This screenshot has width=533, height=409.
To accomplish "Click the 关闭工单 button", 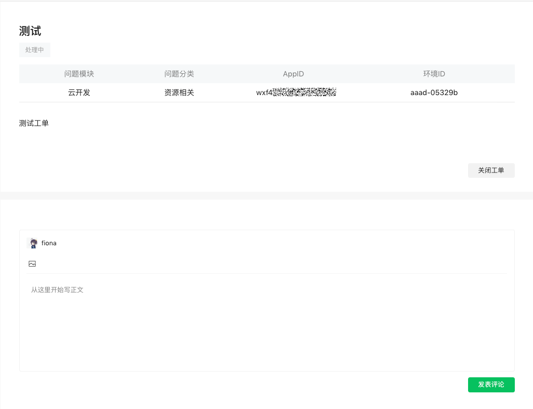I will point(491,170).
